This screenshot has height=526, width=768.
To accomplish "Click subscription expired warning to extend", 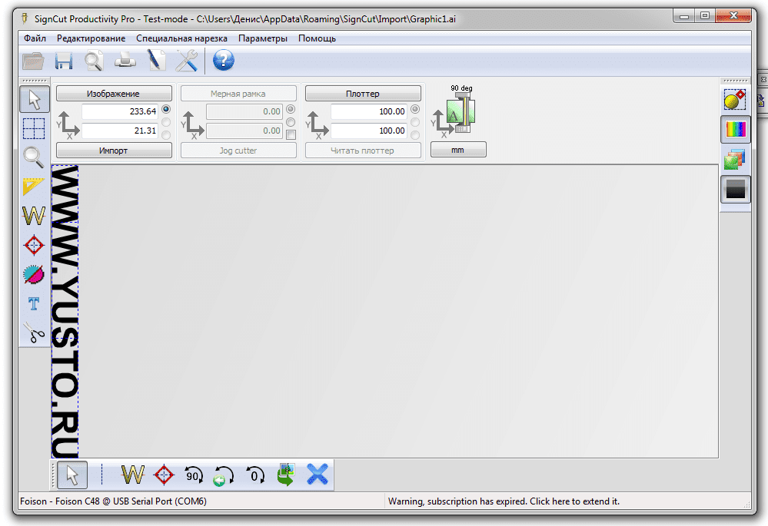I will pyautogui.click(x=504, y=501).
